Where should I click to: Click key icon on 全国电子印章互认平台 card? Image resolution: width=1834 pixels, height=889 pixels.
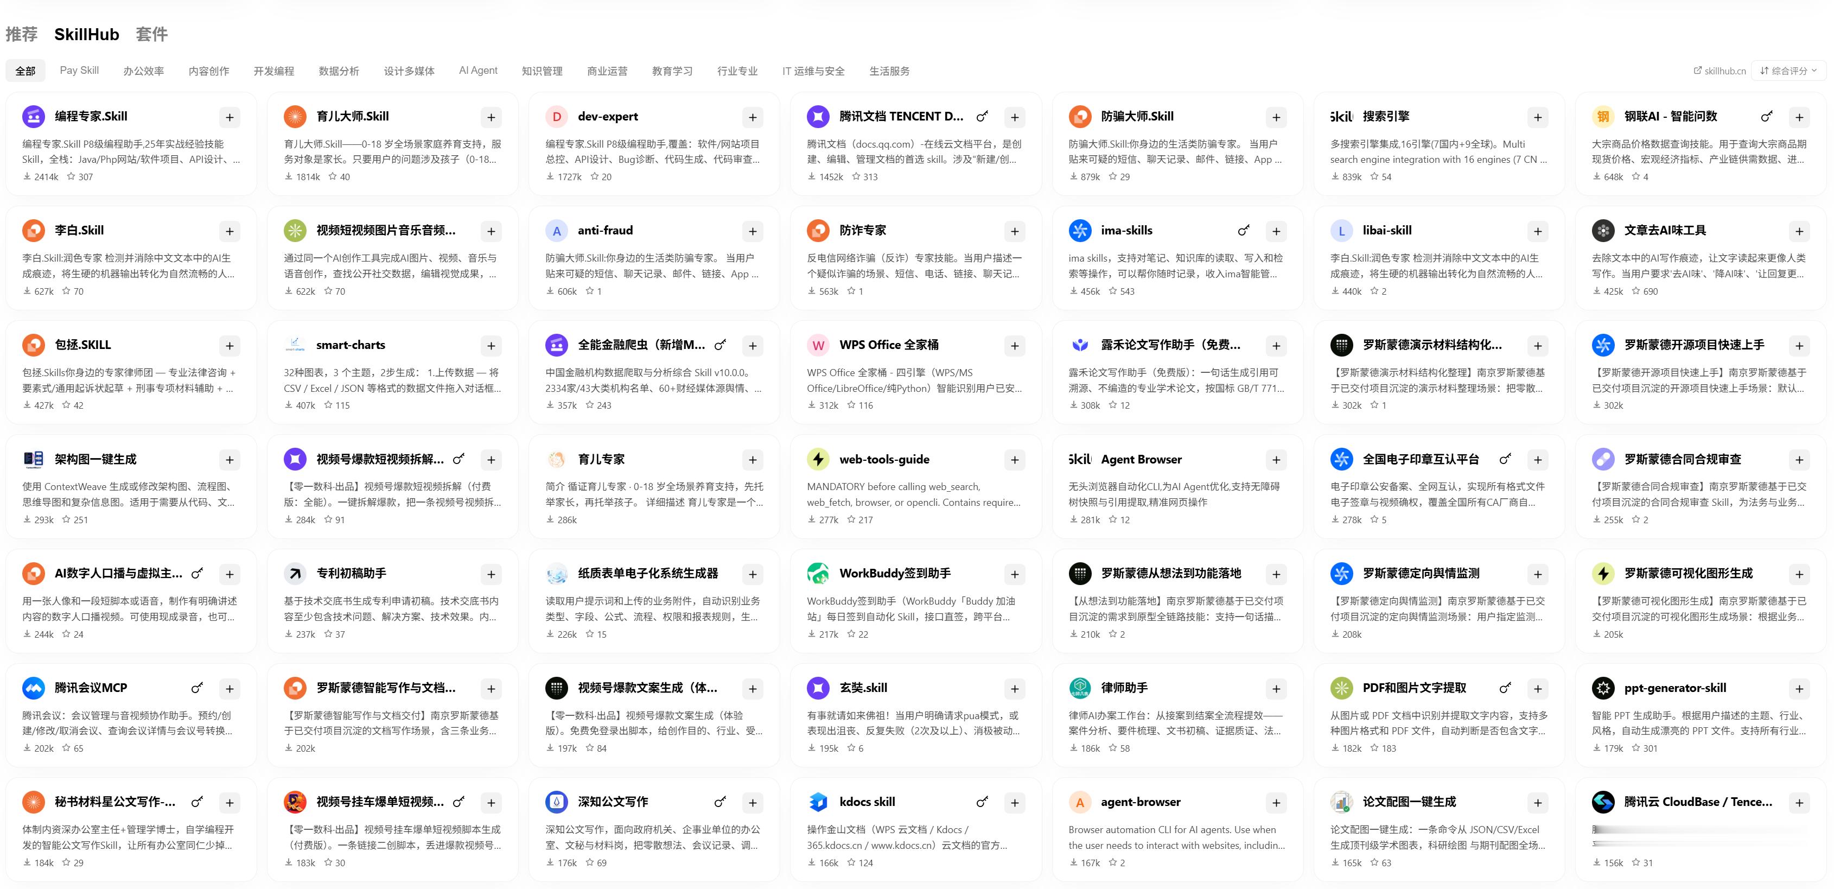pos(1505,459)
